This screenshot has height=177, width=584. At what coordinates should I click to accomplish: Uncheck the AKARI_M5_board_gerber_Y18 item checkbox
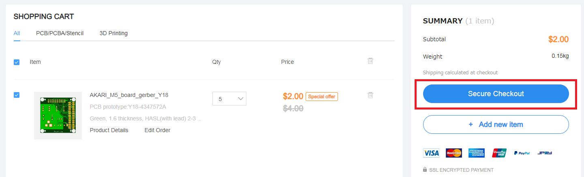[x=17, y=95]
